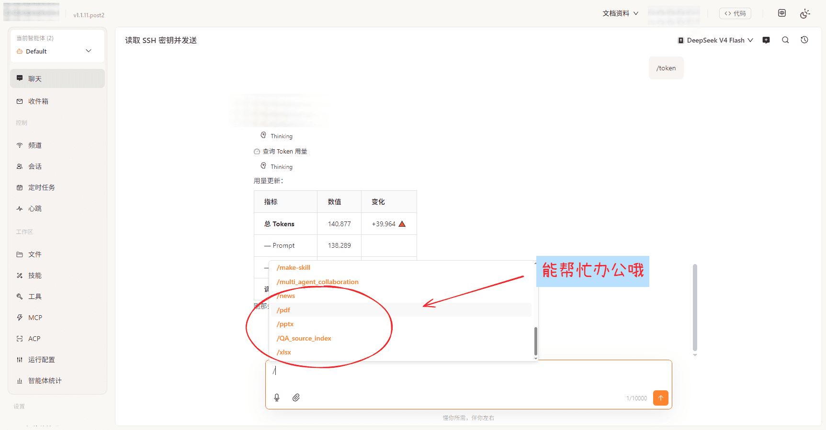Open the 收件箱 inbox
The width and height of the screenshot is (826, 430).
point(57,101)
